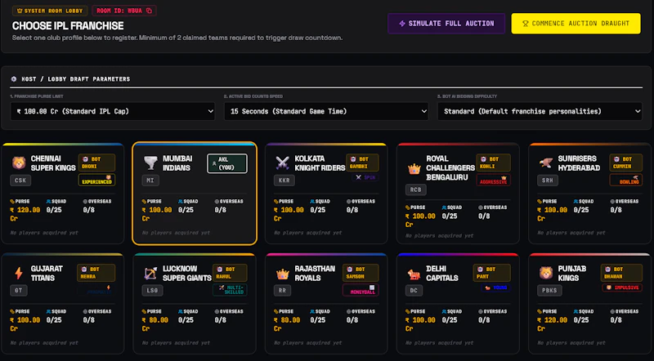Image resolution: width=654 pixels, height=361 pixels.
Task: Click the purse coin icon on Lucknow Super Giants card
Action: (144, 311)
